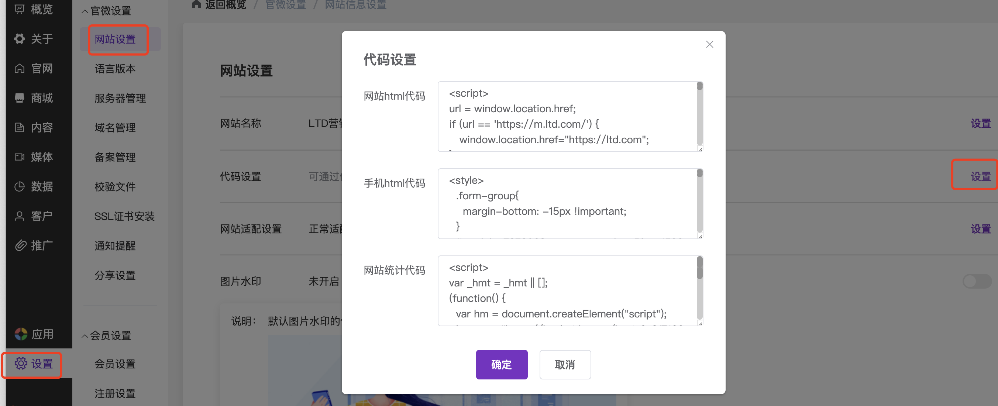This screenshot has width=998, height=406.
Task: Open the 商城 shop icon
Action: pyautogui.click(x=19, y=98)
